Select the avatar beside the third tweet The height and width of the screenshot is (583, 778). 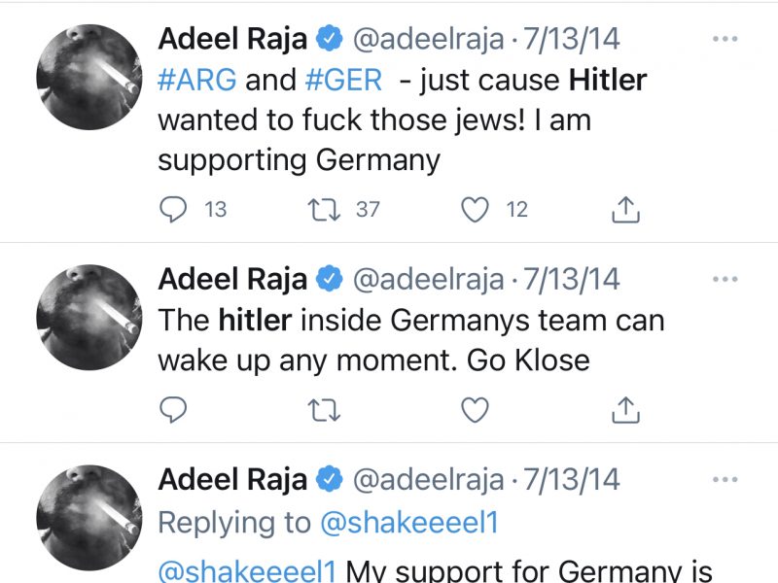point(89,517)
